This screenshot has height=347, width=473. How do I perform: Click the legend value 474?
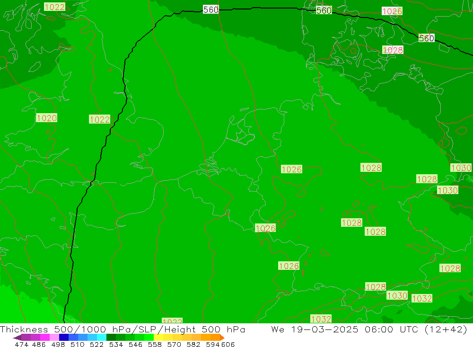(22, 344)
